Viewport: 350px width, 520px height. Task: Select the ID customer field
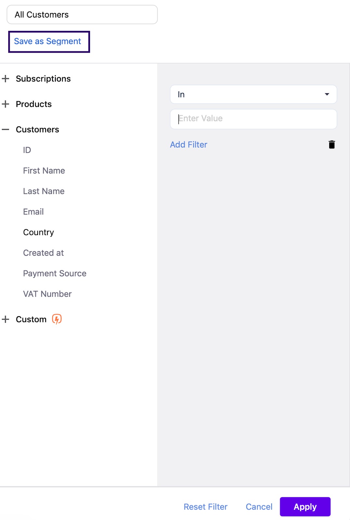[x=27, y=150]
